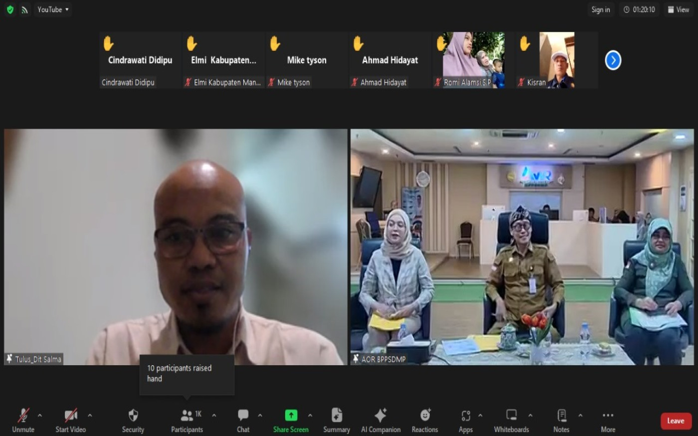The height and width of the screenshot is (436, 698).
Task: Show next participants with blue arrow
Action: pos(613,60)
